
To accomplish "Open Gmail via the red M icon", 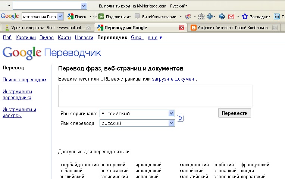I will [231, 16].
